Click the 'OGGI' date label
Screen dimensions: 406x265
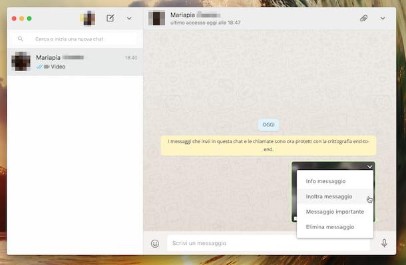pos(268,125)
